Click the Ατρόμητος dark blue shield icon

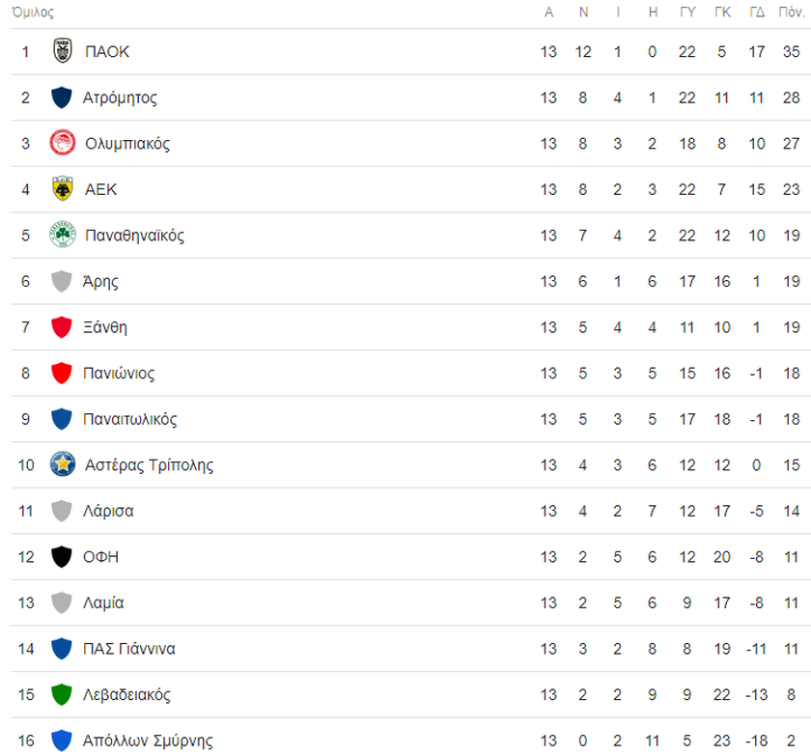[62, 98]
